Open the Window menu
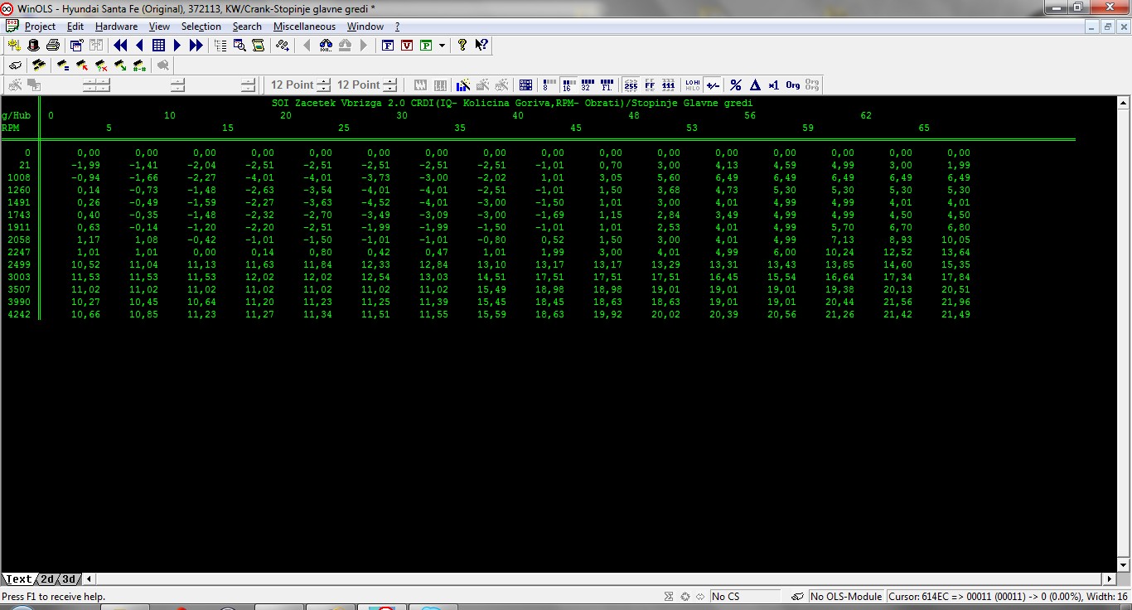The height and width of the screenshot is (610, 1132). coord(365,27)
